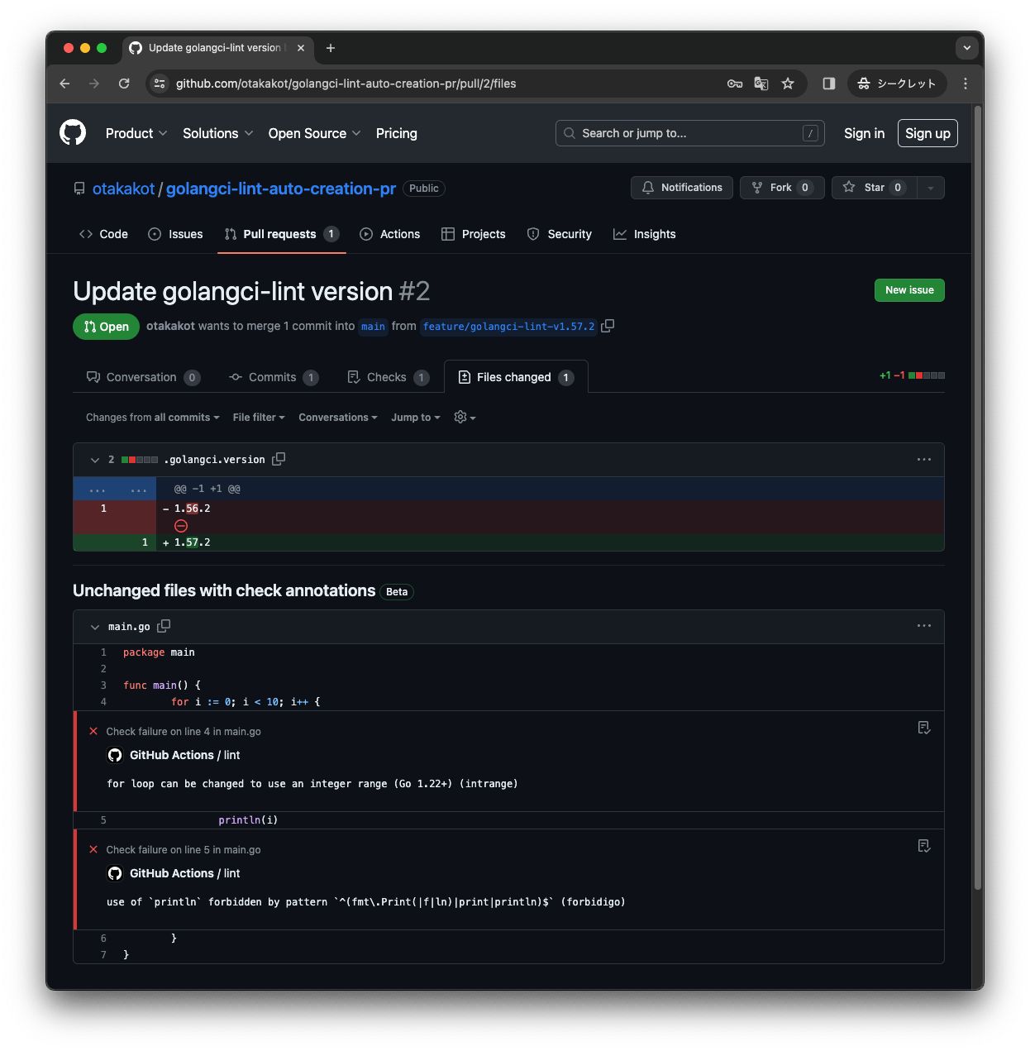Click feature/golangci-lint-v1.57.2 branch link
Screen dimensions: 1030x1051
[508, 327]
